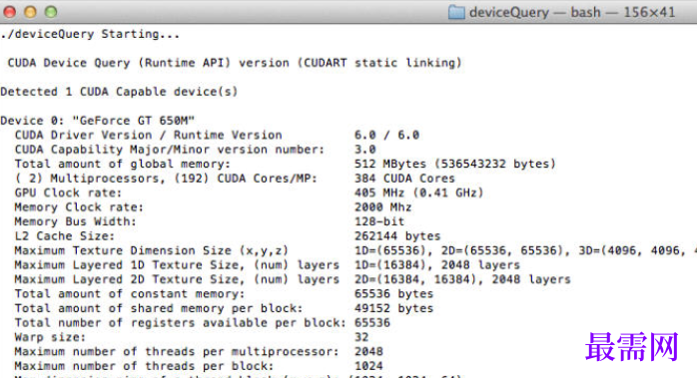Click the CUDA Capability version number 3.0
This screenshot has height=378, width=697.
coord(364,150)
